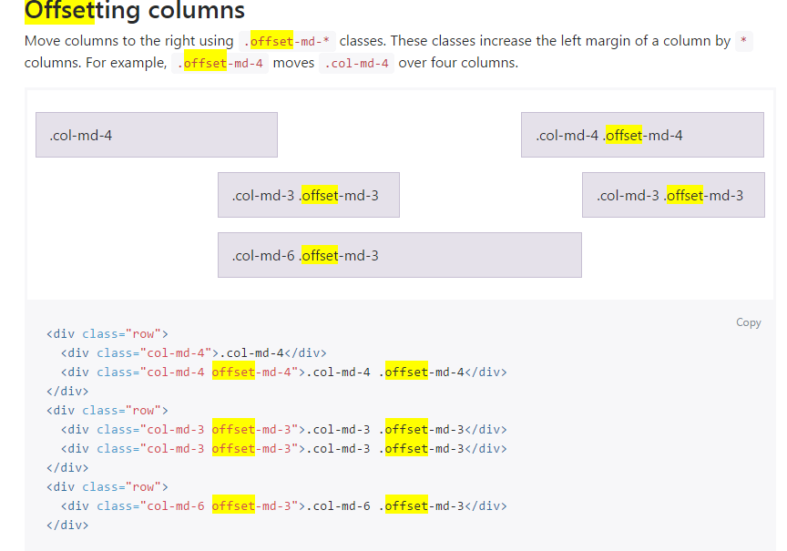Click the inline .col-md-4 code snippet

(x=356, y=63)
